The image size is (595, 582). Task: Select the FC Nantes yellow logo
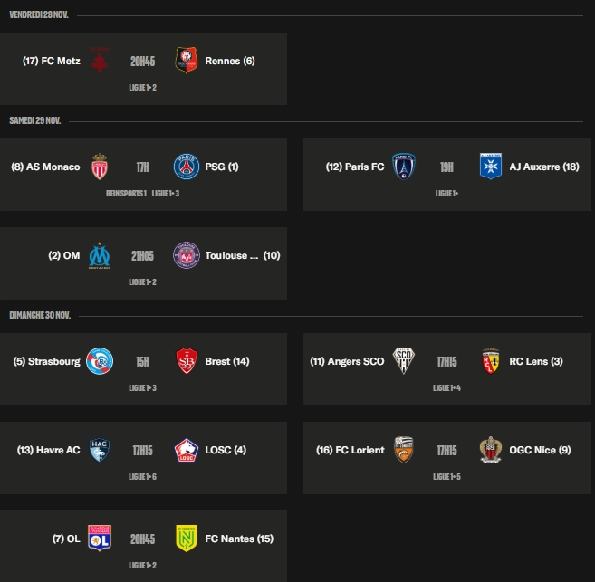(x=186, y=539)
